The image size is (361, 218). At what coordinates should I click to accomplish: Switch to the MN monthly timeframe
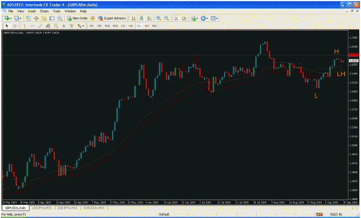tap(154, 26)
